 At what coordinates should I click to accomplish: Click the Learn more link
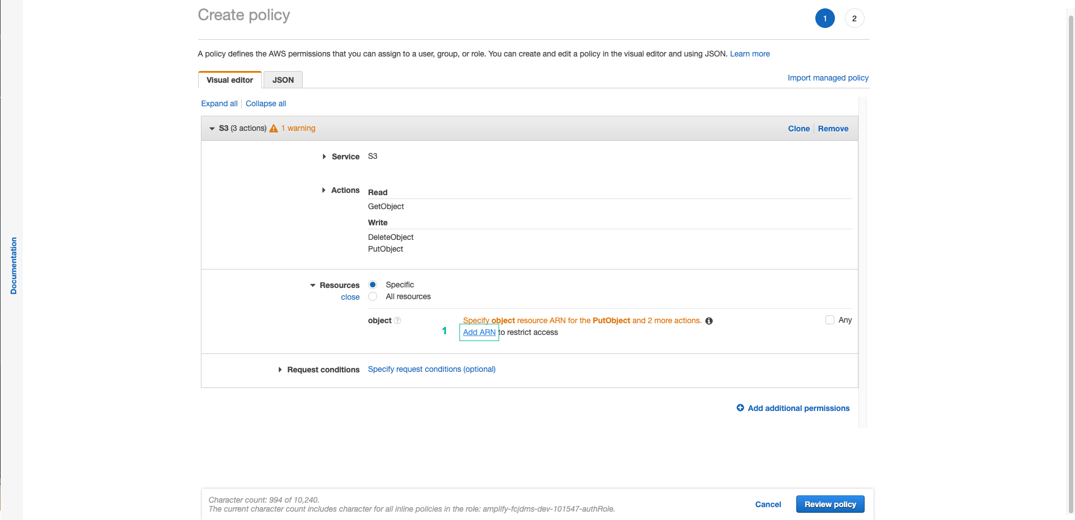pyautogui.click(x=750, y=54)
